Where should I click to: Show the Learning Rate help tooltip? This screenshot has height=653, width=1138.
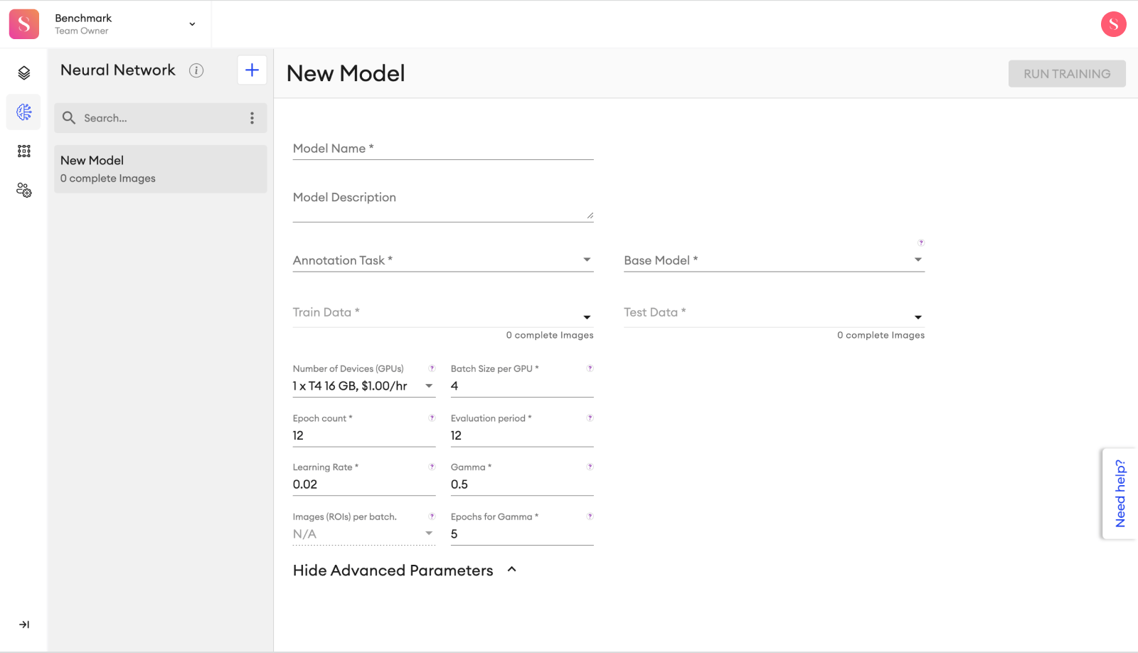coord(432,467)
